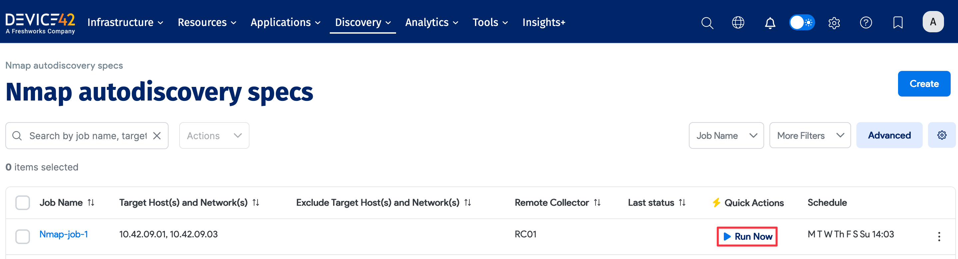Select the Nmap-job-1 row checkbox
The width and height of the screenshot is (958, 259).
pyautogui.click(x=23, y=237)
